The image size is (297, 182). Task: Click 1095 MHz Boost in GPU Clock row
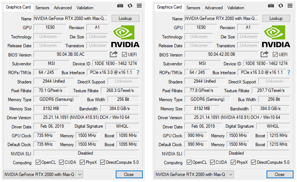click(x=128, y=135)
